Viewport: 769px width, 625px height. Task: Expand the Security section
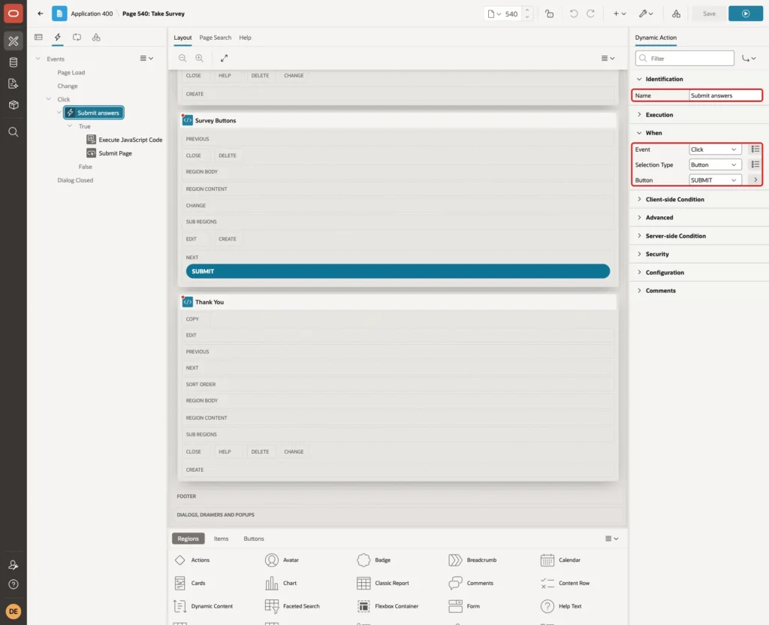639,254
